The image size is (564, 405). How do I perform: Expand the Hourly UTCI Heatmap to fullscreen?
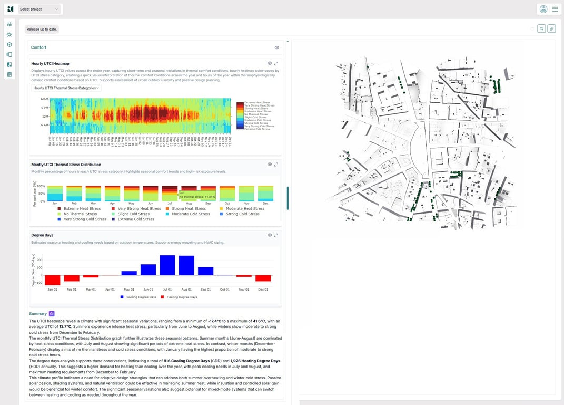(x=276, y=63)
